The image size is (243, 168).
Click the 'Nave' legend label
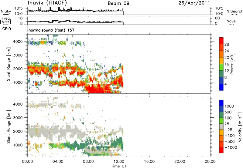tap(231, 21)
